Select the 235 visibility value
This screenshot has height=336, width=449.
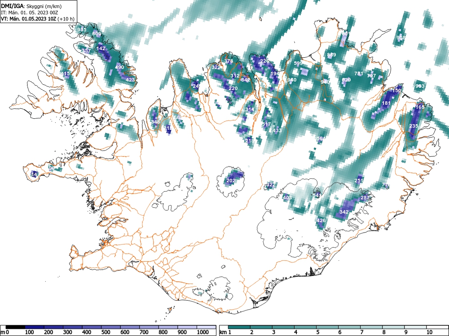(414, 126)
